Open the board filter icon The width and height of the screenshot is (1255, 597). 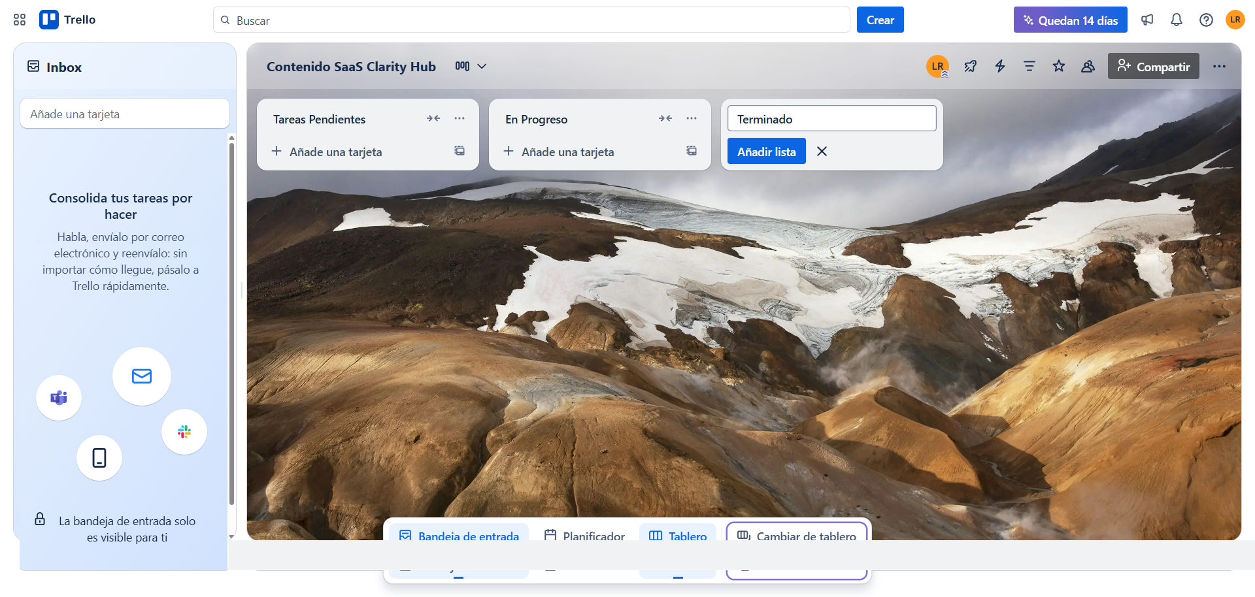click(1029, 66)
